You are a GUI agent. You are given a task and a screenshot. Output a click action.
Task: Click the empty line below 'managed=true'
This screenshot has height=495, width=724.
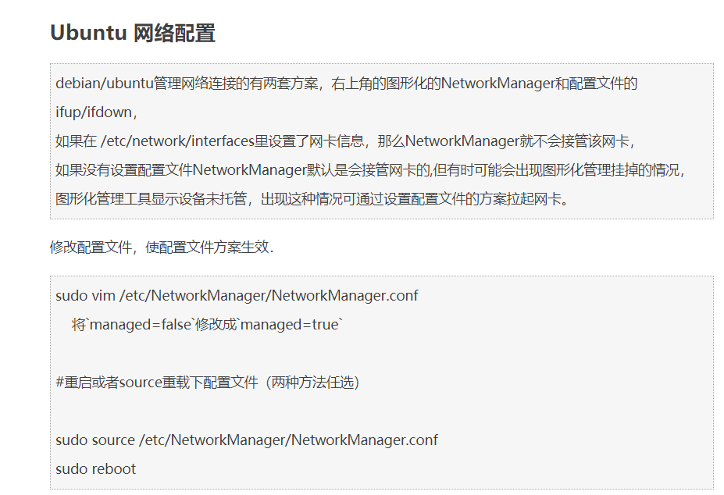[x=381, y=354]
